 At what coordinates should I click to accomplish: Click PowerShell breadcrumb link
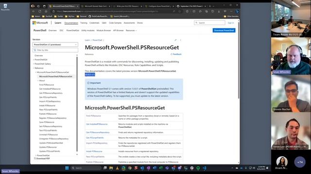coord(97,40)
